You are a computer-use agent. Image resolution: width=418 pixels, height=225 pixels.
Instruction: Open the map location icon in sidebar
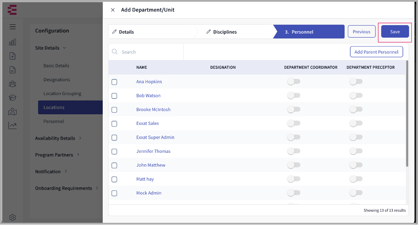(x=12, y=112)
